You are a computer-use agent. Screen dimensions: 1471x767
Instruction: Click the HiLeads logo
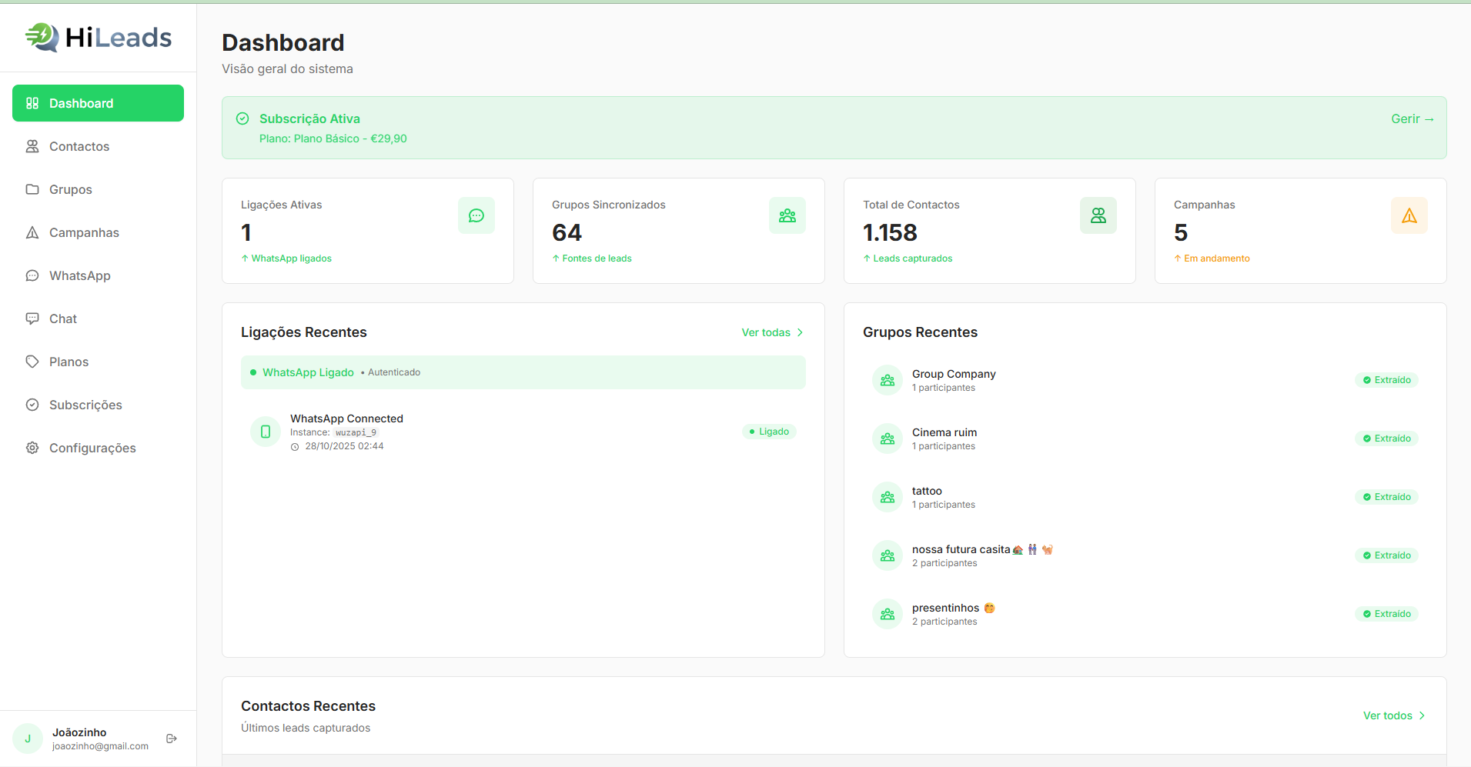click(98, 37)
